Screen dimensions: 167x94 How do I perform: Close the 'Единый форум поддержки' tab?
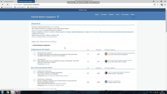click(x=34, y=1)
